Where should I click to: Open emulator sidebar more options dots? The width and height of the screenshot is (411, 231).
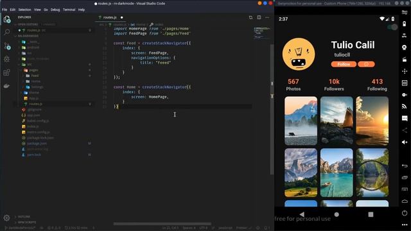[405, 225]
